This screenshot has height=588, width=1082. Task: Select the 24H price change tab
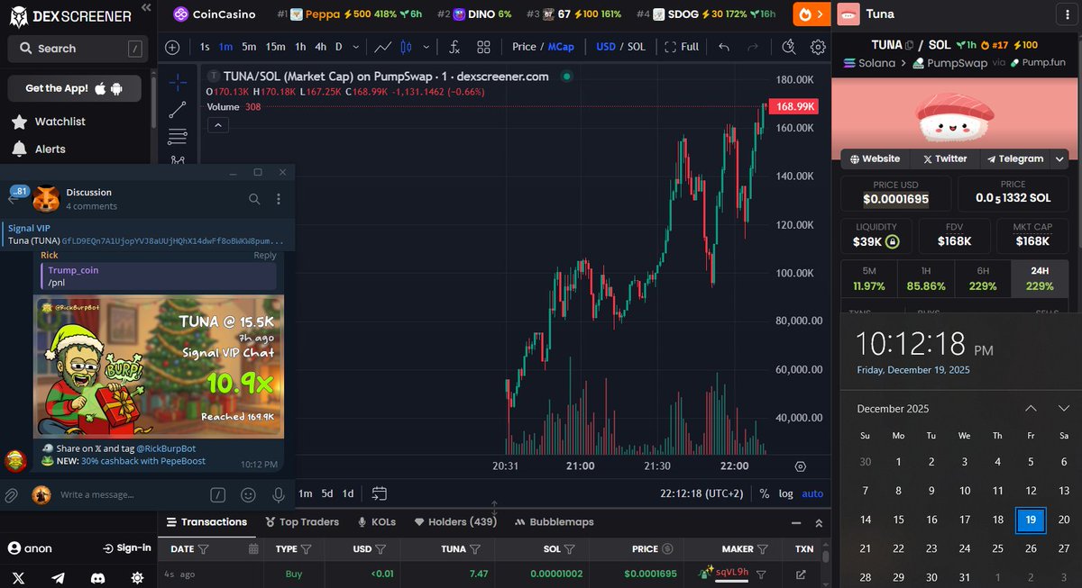1040,277
